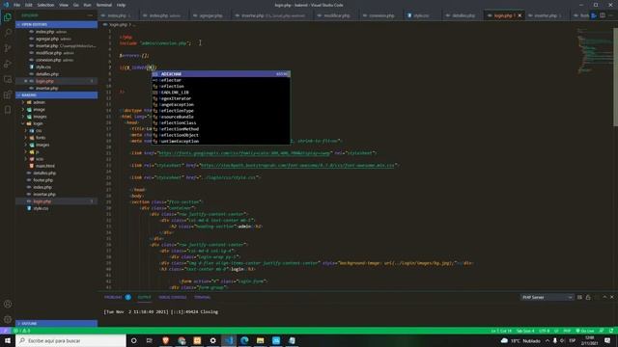This screenshot has height=347, width=618.
Task: Open the Terminal menu
Action: pos(104,5)
